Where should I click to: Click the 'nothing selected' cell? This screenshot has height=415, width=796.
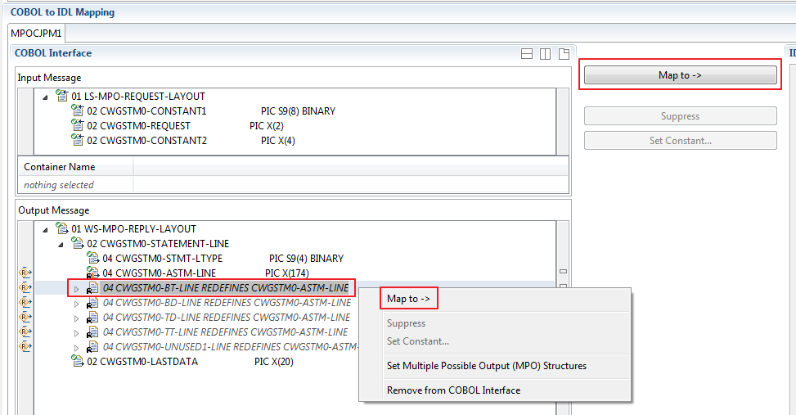point(75,185)
